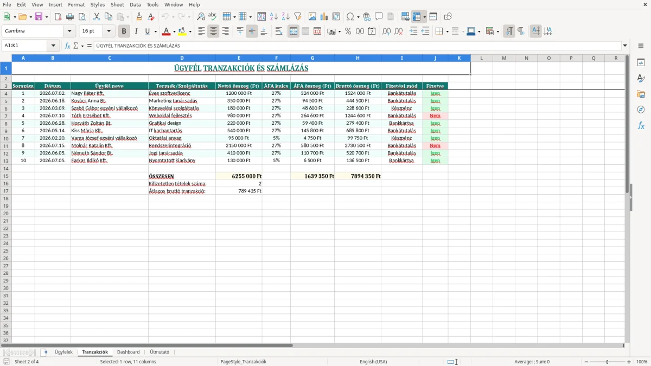
Task: Open the Format menu
Action: tap(76, 4)
